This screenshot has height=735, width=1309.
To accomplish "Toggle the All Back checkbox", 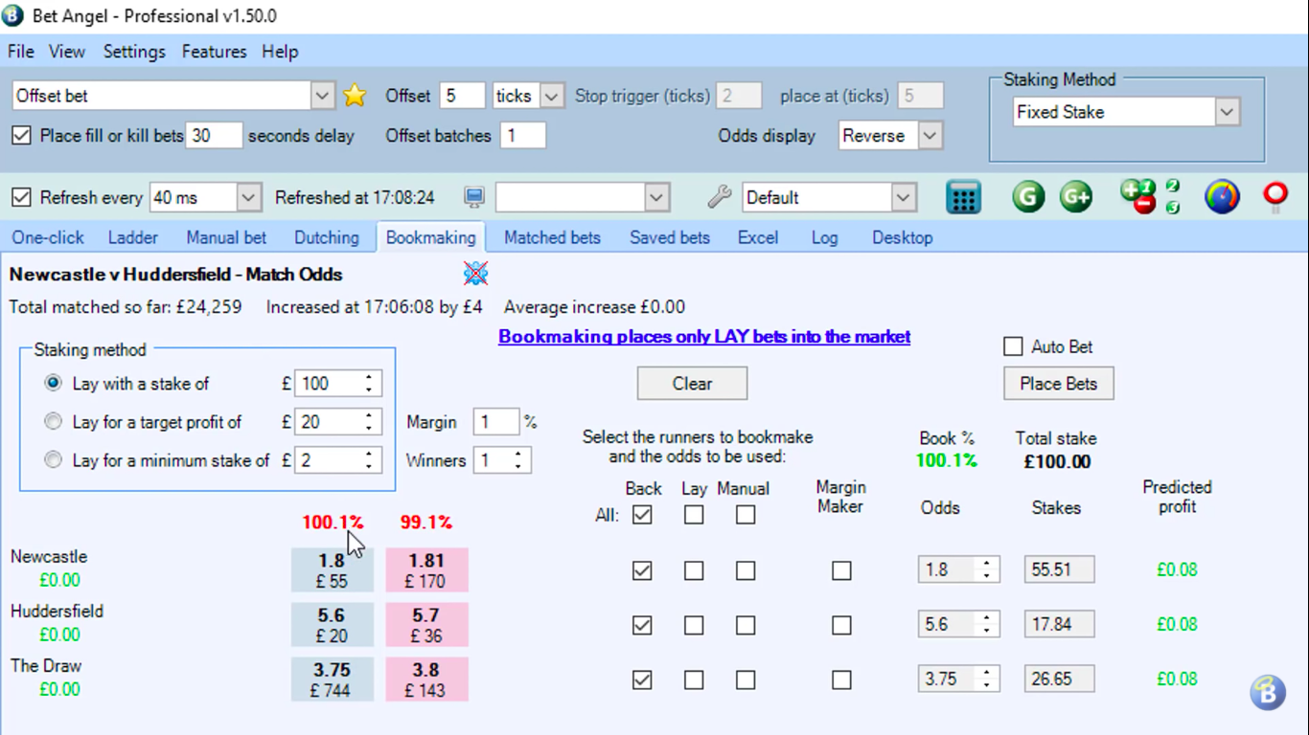I will pos(642,515).
